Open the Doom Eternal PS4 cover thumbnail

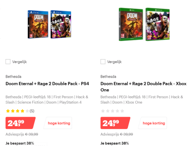(x=38, y=25)
